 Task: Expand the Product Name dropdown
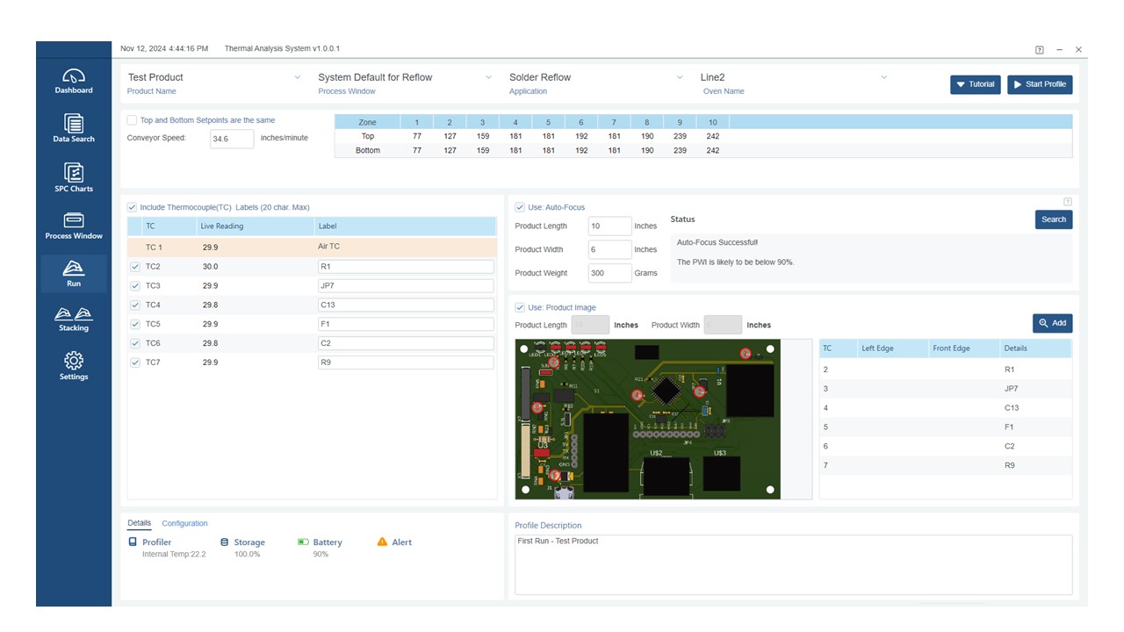pos(298,78)
